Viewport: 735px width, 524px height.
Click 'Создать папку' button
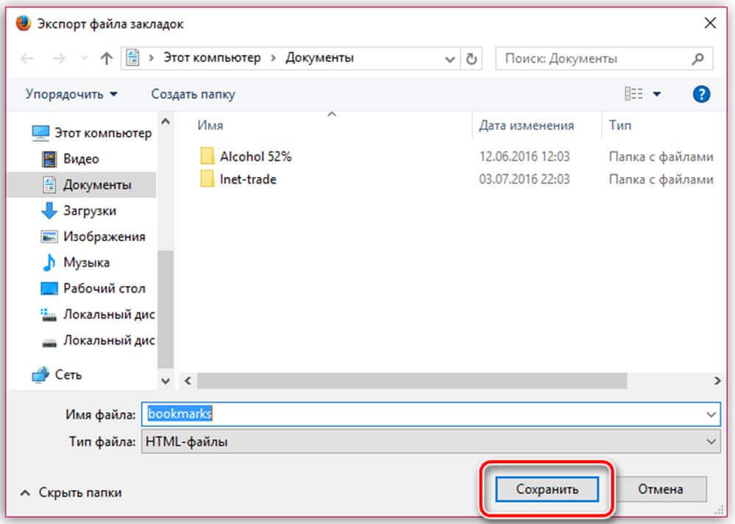(193, 94)
